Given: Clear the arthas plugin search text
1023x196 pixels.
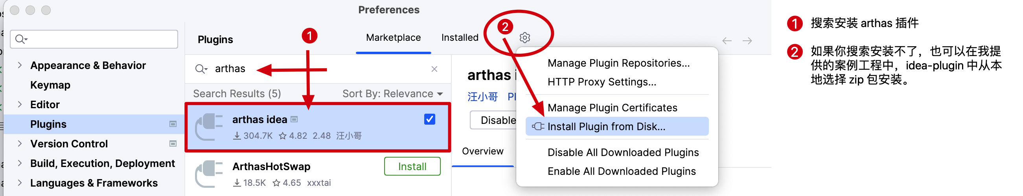Looking at the screenshot, I should [434, 69].
